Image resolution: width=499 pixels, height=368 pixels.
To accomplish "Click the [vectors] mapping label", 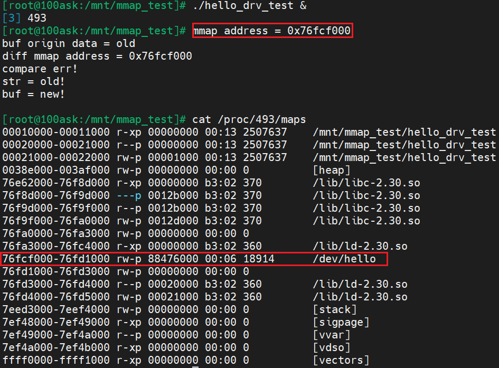I will (341, 360).
